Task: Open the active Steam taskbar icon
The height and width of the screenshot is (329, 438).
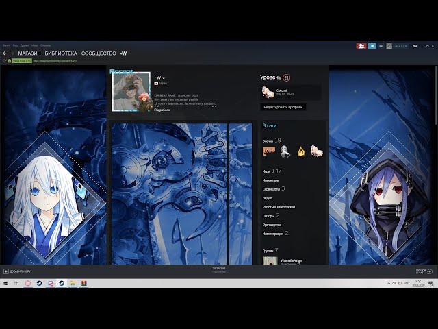Action: (x=62, y=283)
